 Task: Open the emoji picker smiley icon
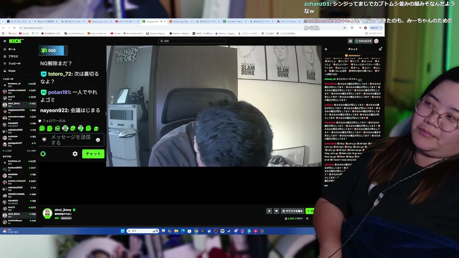[x=98, y=140]
